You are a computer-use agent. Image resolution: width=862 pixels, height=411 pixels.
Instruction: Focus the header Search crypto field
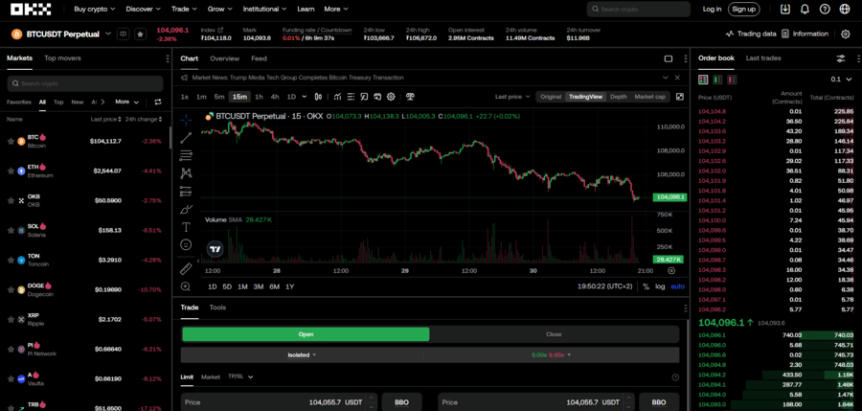coord(639,9)
